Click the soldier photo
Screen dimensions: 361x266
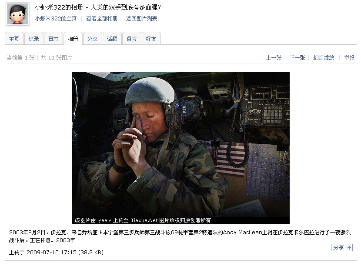point(181,147)
